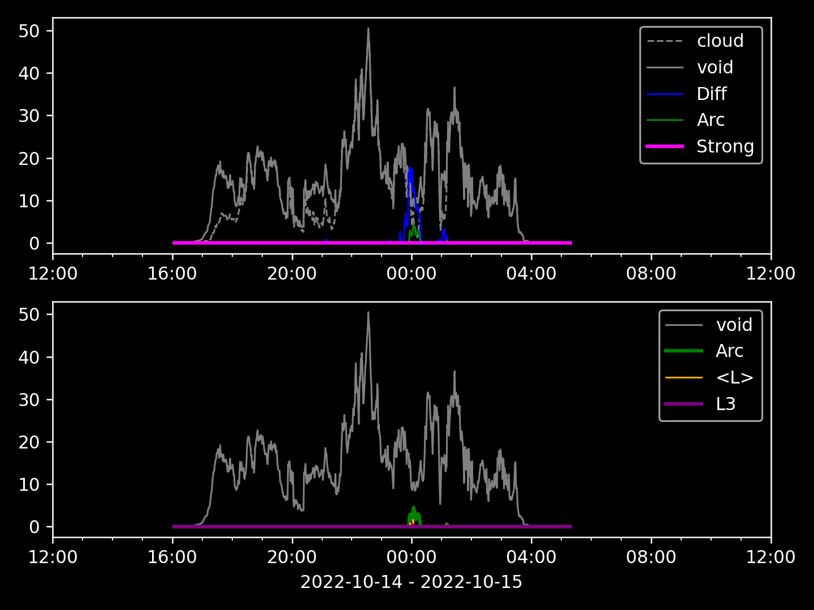
Task: Click the 10 y-axis label on top chart
Action: tap(29, 201)
